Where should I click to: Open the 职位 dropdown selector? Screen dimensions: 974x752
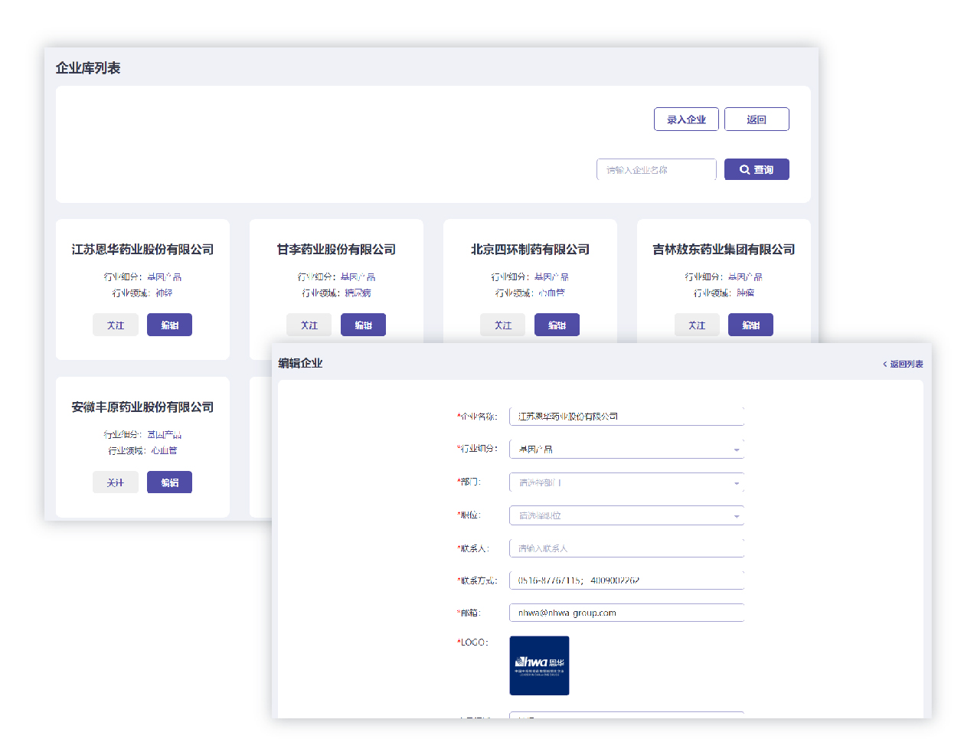pos(626,515)
